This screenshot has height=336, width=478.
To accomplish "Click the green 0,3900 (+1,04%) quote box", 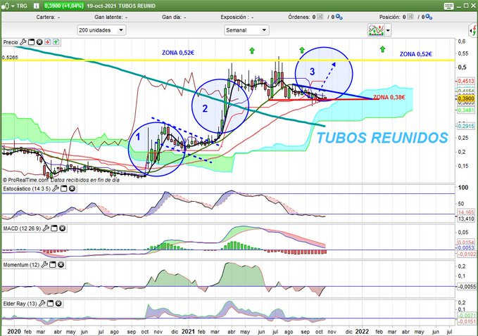I will (63, 6).
